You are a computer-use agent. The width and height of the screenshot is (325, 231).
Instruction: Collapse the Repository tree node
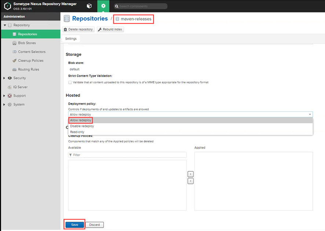pyautogui.click(x=4, y=25)
